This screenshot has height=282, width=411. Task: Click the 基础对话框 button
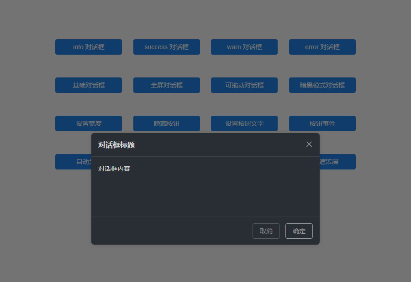coord(89,85)
